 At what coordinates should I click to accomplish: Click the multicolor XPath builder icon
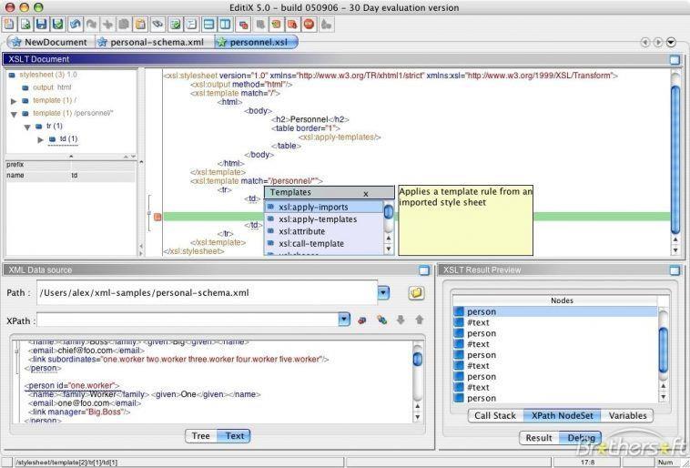click(381, 320)
